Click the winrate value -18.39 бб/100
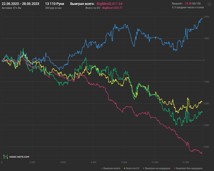Screen dimensions: 214x171 click(192, 4)
